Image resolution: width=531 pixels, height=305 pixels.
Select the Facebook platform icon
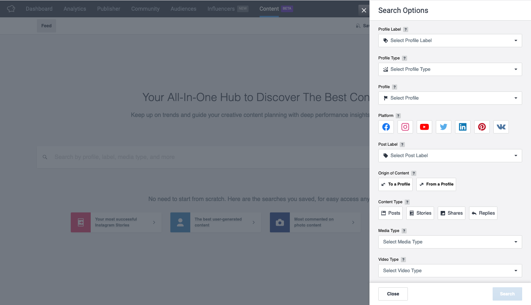(x=386, y=127)
